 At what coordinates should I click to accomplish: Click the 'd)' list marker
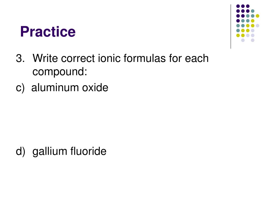[20, 151]
